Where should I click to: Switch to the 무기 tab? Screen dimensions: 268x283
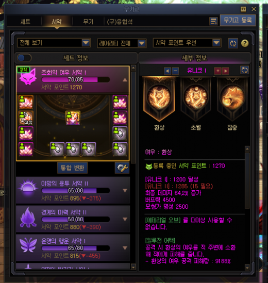[x=88, y=22]
